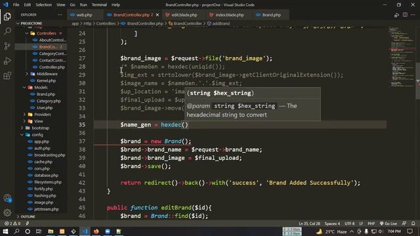Image resolution: width=420 pixels, height=236 pixels.
Task: Click the Explorer more actions ellipsis
Action: [60, 14]
